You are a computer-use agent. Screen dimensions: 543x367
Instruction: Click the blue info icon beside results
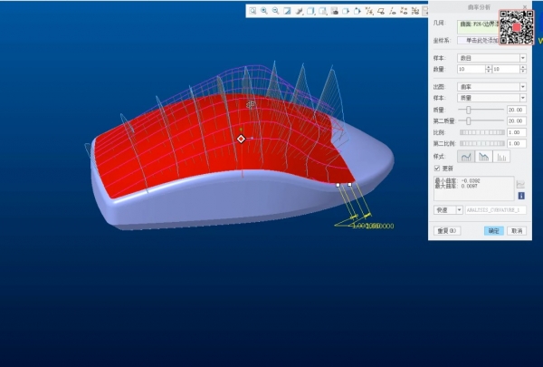click(x=521, y=195)
